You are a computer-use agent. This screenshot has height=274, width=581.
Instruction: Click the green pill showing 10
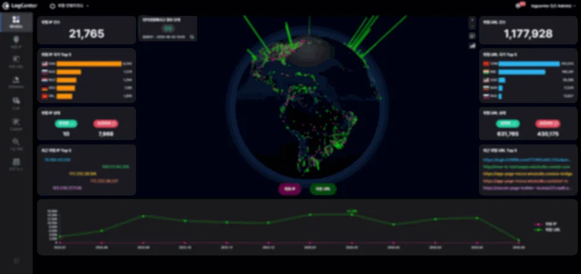(x=66, y=124)
